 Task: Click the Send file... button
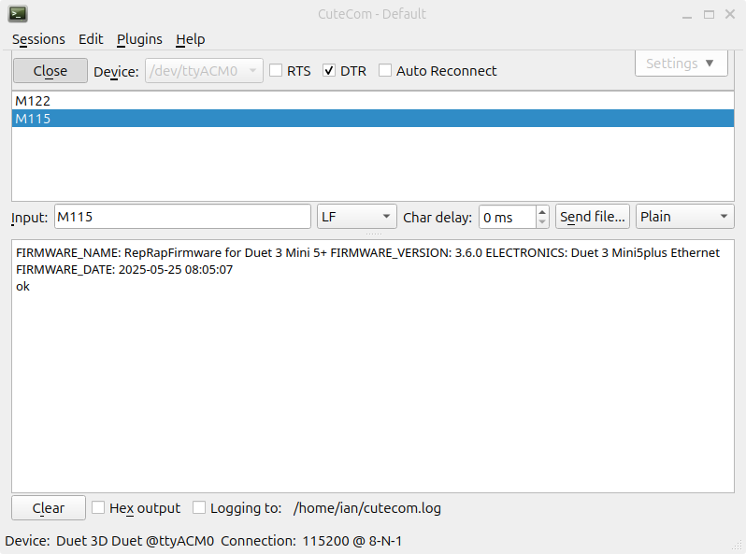coord(593,217)
